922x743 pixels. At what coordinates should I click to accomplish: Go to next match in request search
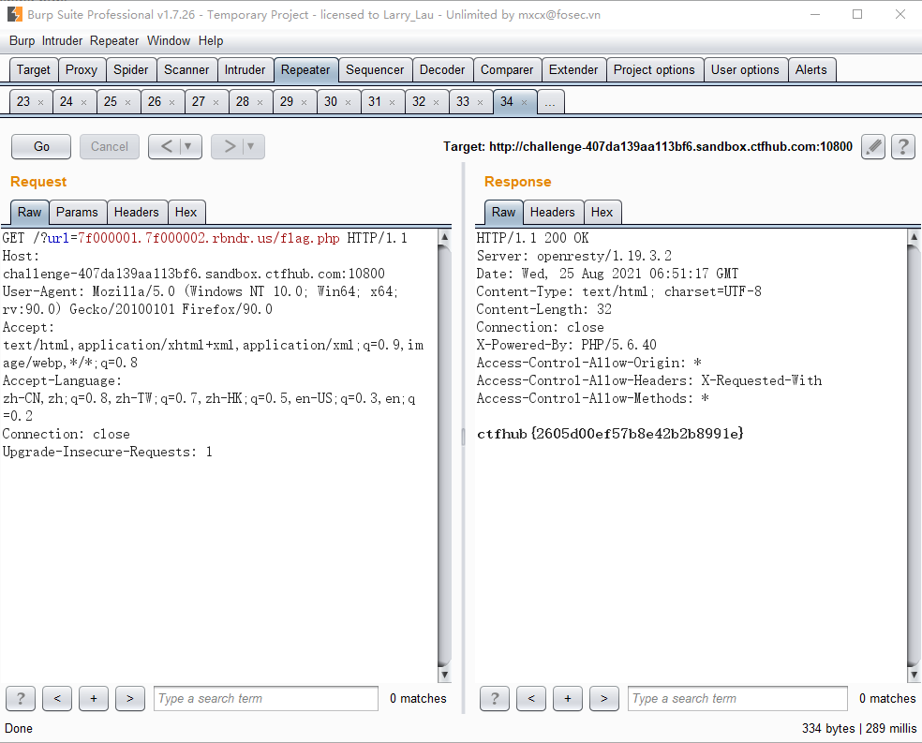click(130, 698)
